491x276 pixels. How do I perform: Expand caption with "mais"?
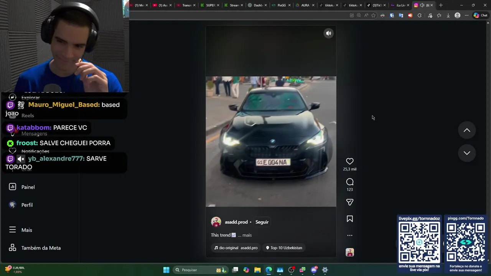click(x=247, y=235)
